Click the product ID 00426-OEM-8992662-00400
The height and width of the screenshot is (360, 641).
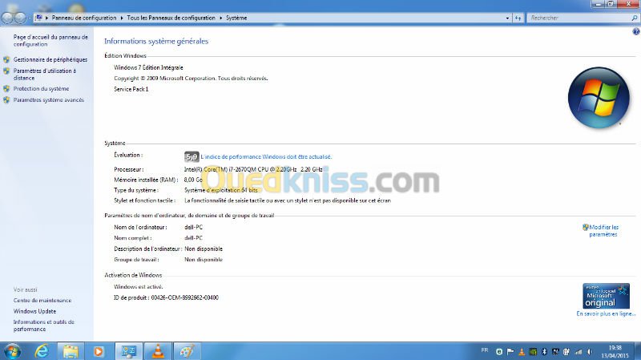(x=185, y=297)
